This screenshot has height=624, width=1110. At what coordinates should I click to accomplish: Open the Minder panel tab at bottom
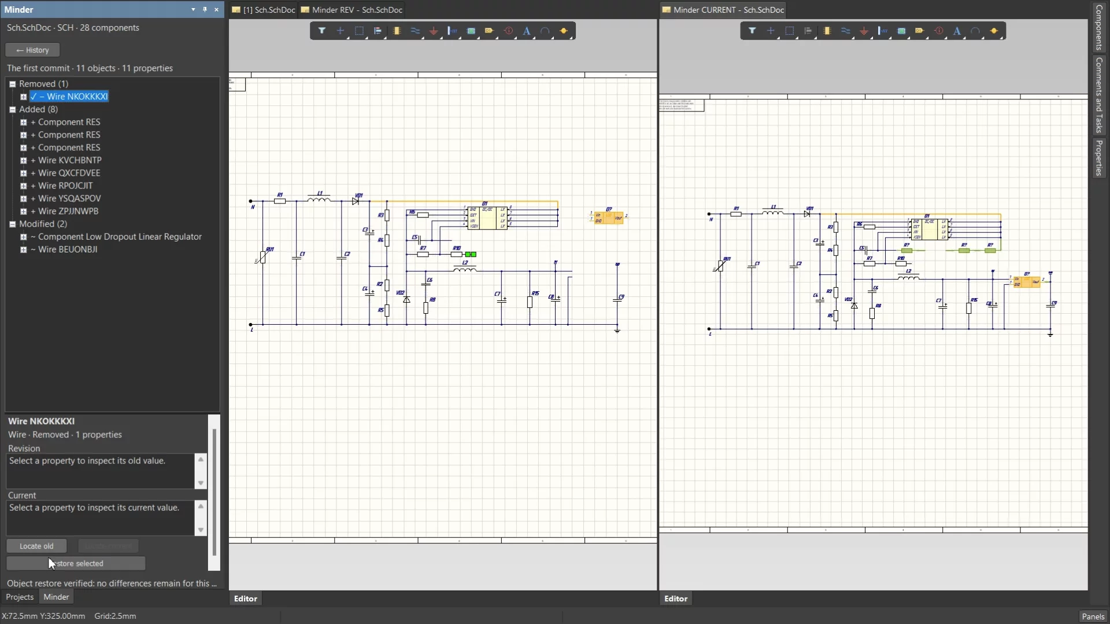coord(56,597)
